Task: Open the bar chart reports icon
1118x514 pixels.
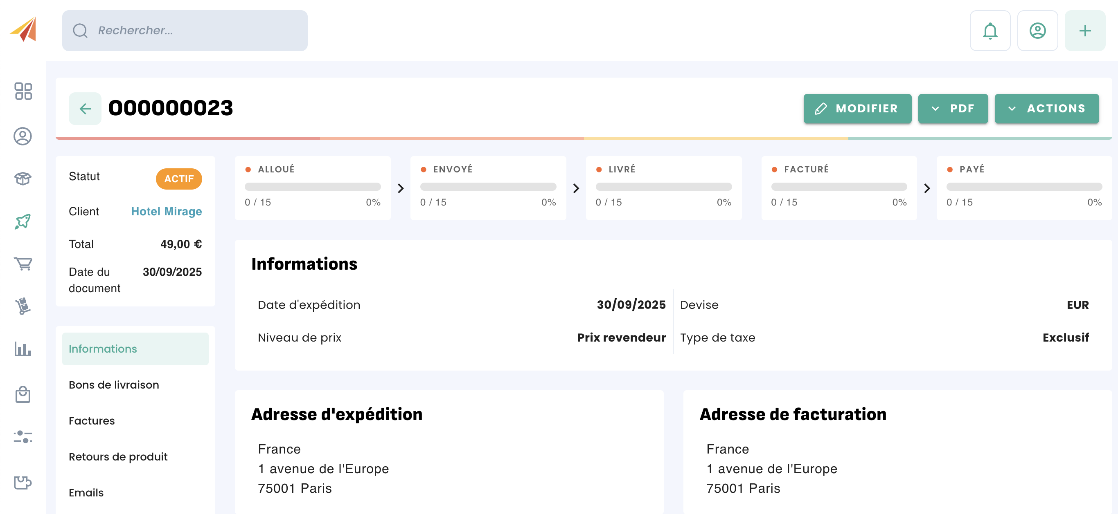Action: pyautogui.click(x=23, y=349)
